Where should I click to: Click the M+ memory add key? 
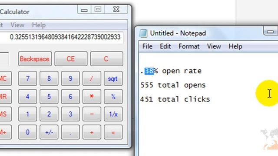click(5, 132)
